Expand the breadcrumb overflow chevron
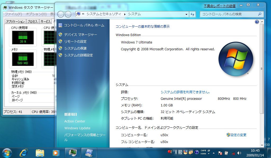Viewport: 271px width, 158px height. point(83,14)
